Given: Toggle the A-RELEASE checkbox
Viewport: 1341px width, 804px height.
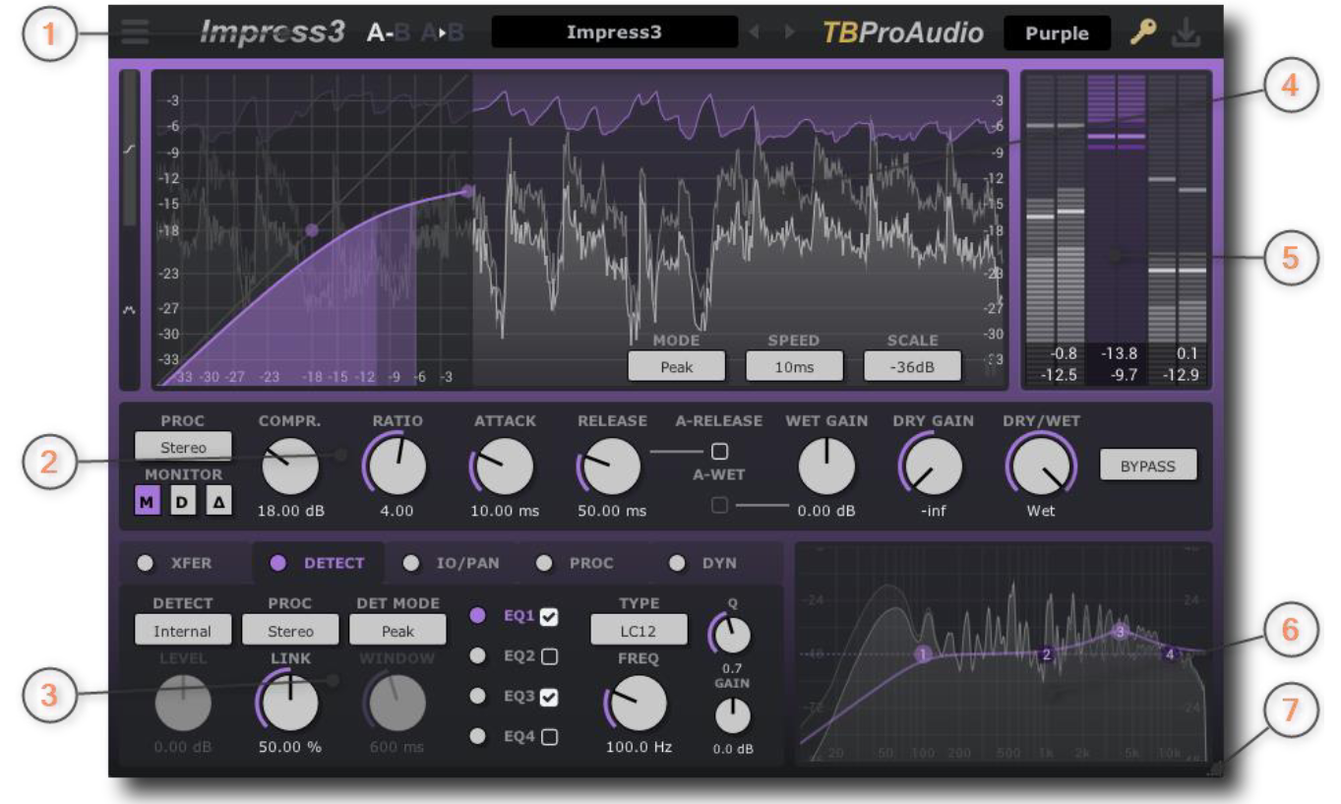Looking at the screenshot, I should 719,452.
